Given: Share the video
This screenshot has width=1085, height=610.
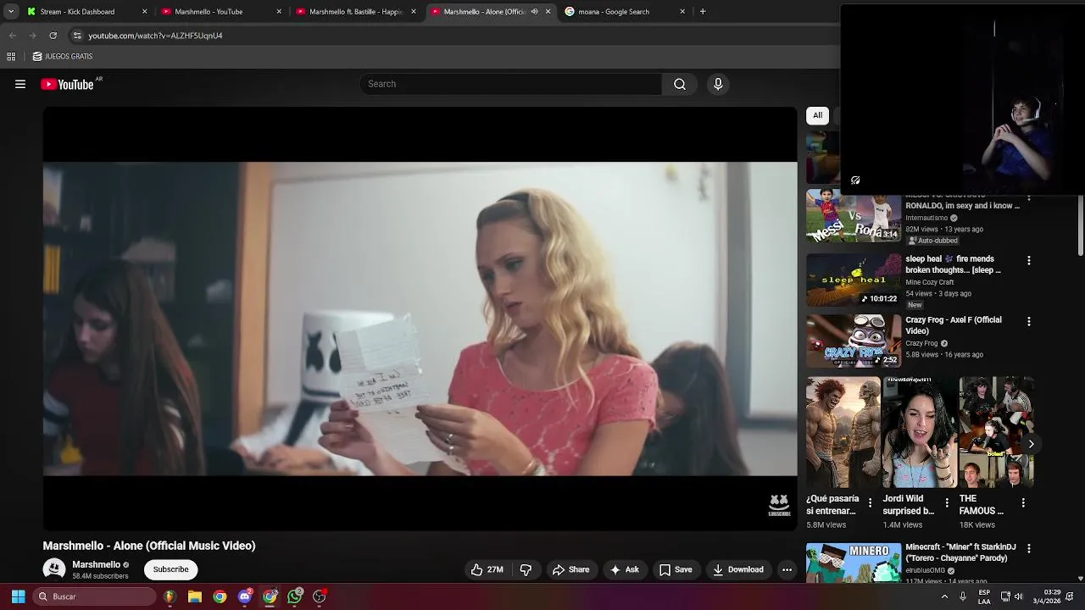Looking at the screenshot, I should pos(570,569).
